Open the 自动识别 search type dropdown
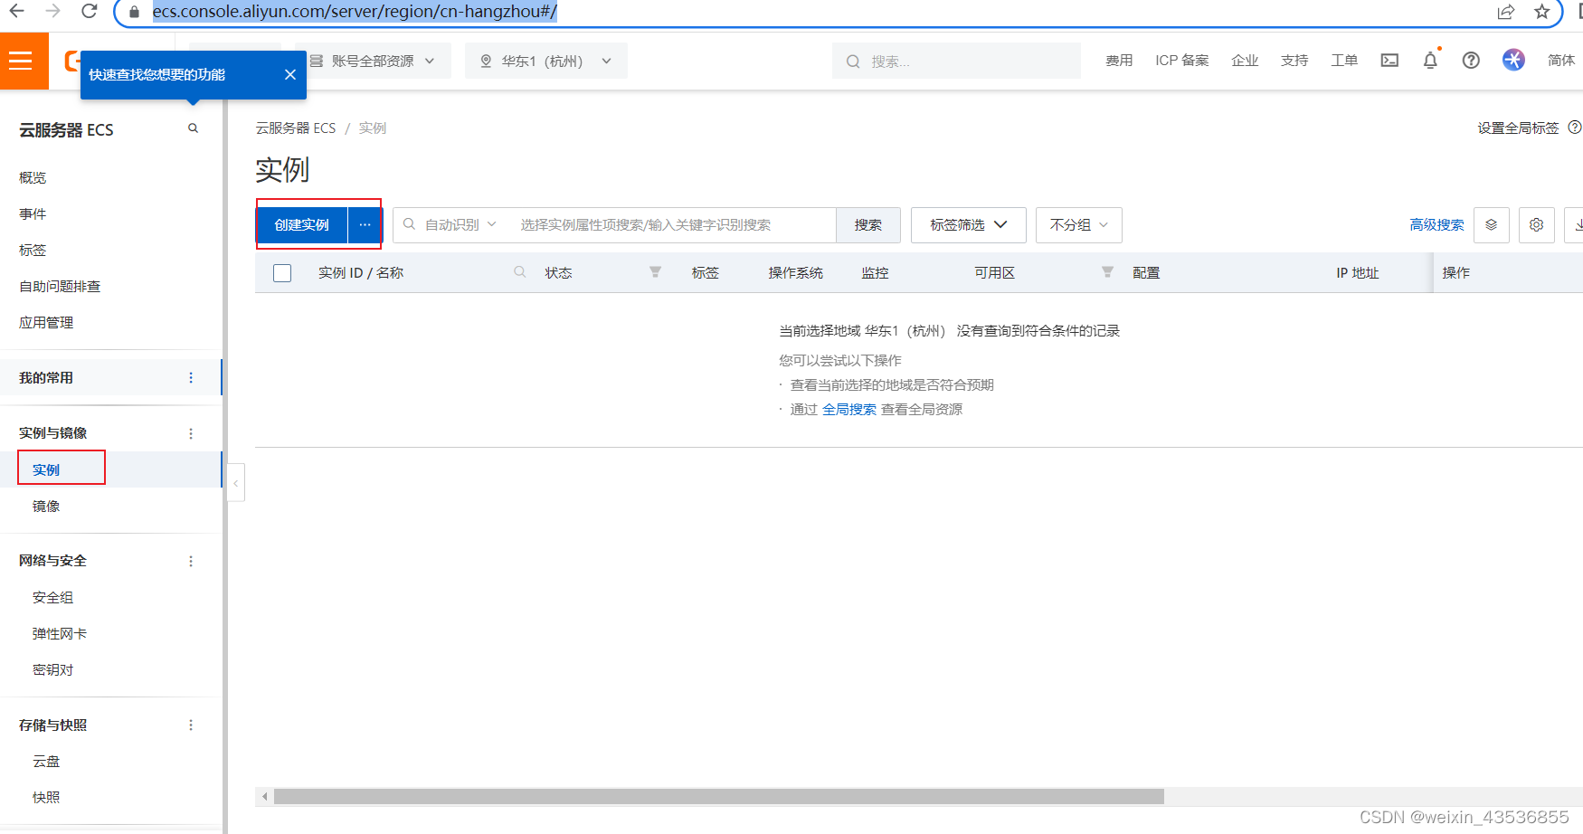The width and height of the screenshot is (1583, 834). (451, 224)
